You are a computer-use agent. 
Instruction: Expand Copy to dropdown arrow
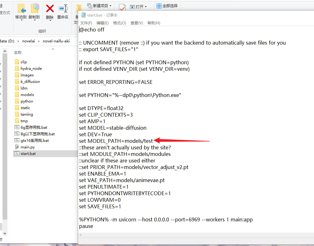35,20
